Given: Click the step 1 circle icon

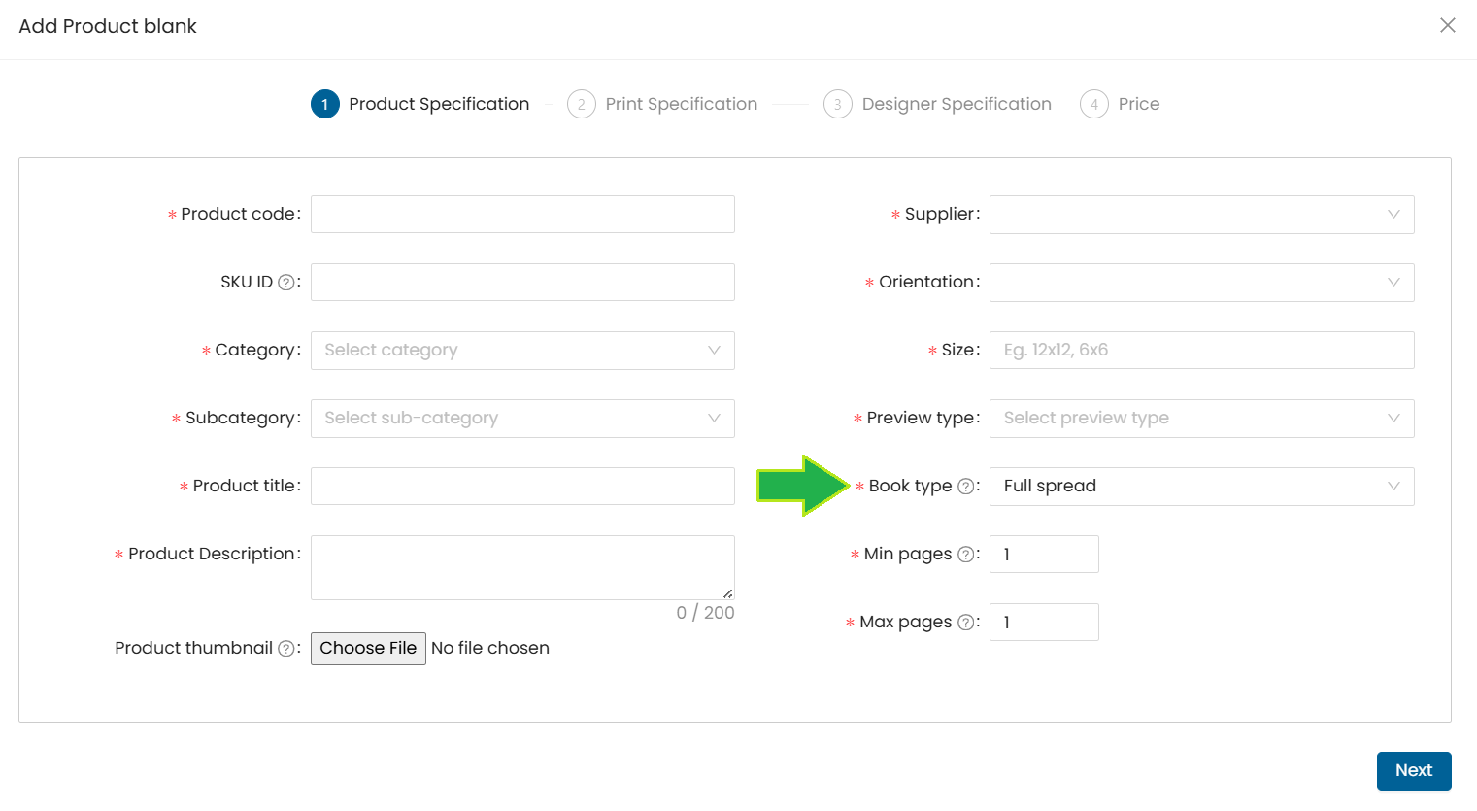Looking at the screenshot, I should coord(325,104).
